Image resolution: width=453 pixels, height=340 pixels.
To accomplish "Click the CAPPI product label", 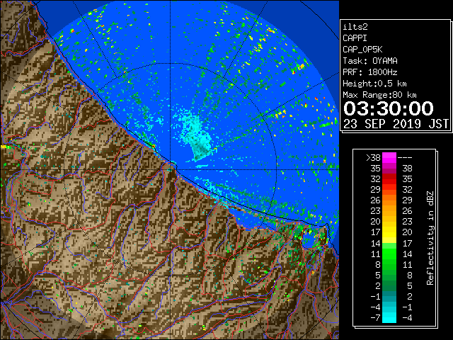I will click(355, 38).
